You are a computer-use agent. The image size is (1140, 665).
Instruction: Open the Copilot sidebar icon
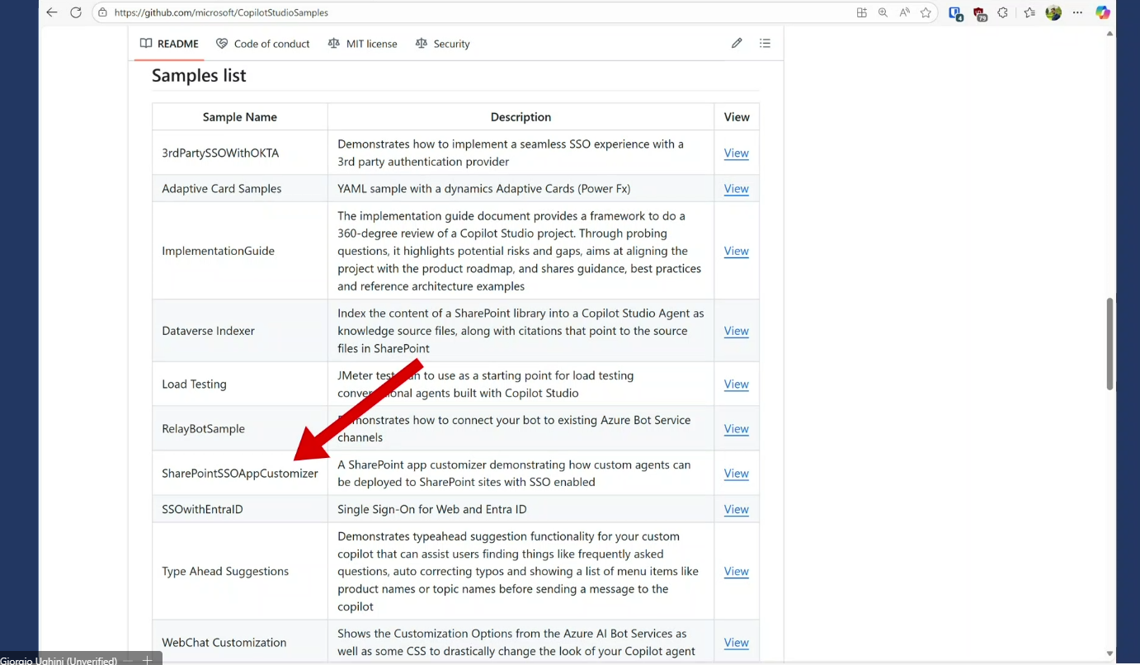coord(1103,12)
